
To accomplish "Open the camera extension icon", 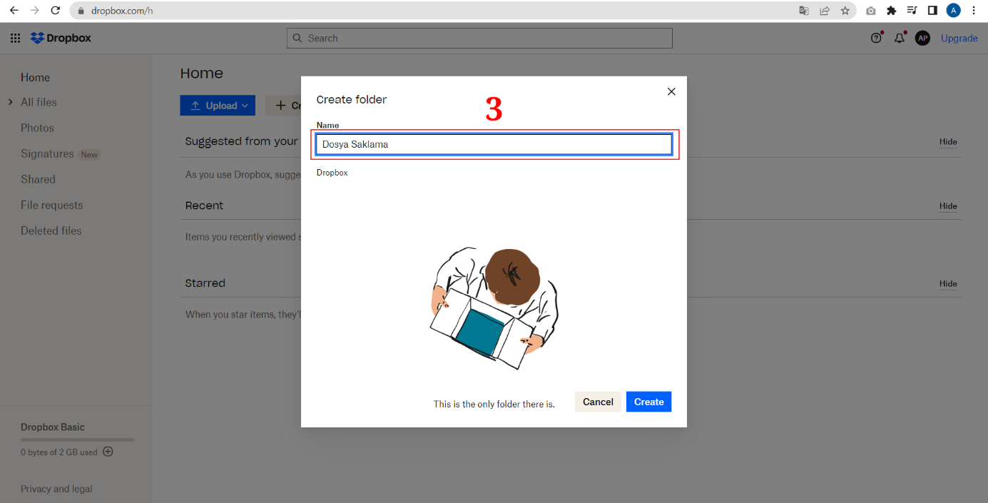I will coord(871,11).
